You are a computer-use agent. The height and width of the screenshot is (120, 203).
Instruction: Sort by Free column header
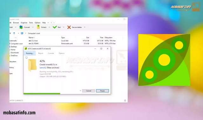(102, 37)
